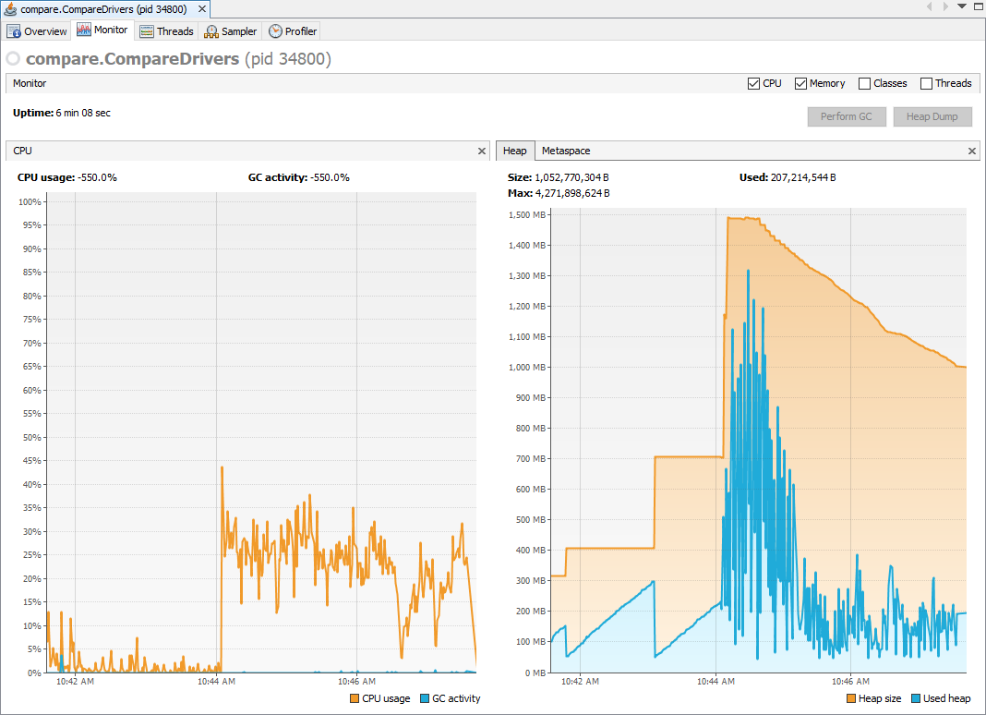Open the document list dropdown arrow

pyautogui.click(x=962, y=6)
